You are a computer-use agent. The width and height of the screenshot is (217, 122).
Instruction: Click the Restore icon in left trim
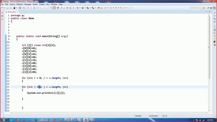pos(2,13)
